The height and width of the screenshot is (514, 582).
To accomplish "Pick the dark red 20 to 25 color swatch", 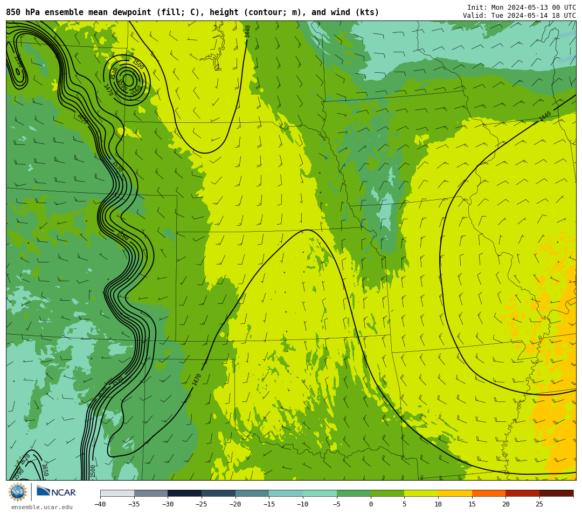I will coord(523,494).
